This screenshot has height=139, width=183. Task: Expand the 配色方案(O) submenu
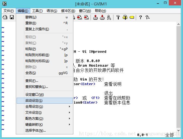(x=44, y=119)
